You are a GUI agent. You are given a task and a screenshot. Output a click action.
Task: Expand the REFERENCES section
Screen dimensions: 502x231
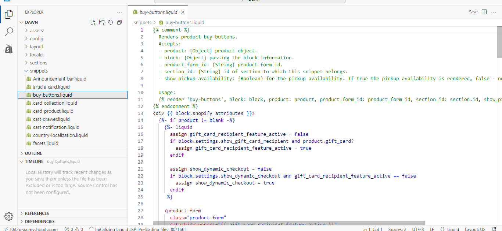click(37, 213)
